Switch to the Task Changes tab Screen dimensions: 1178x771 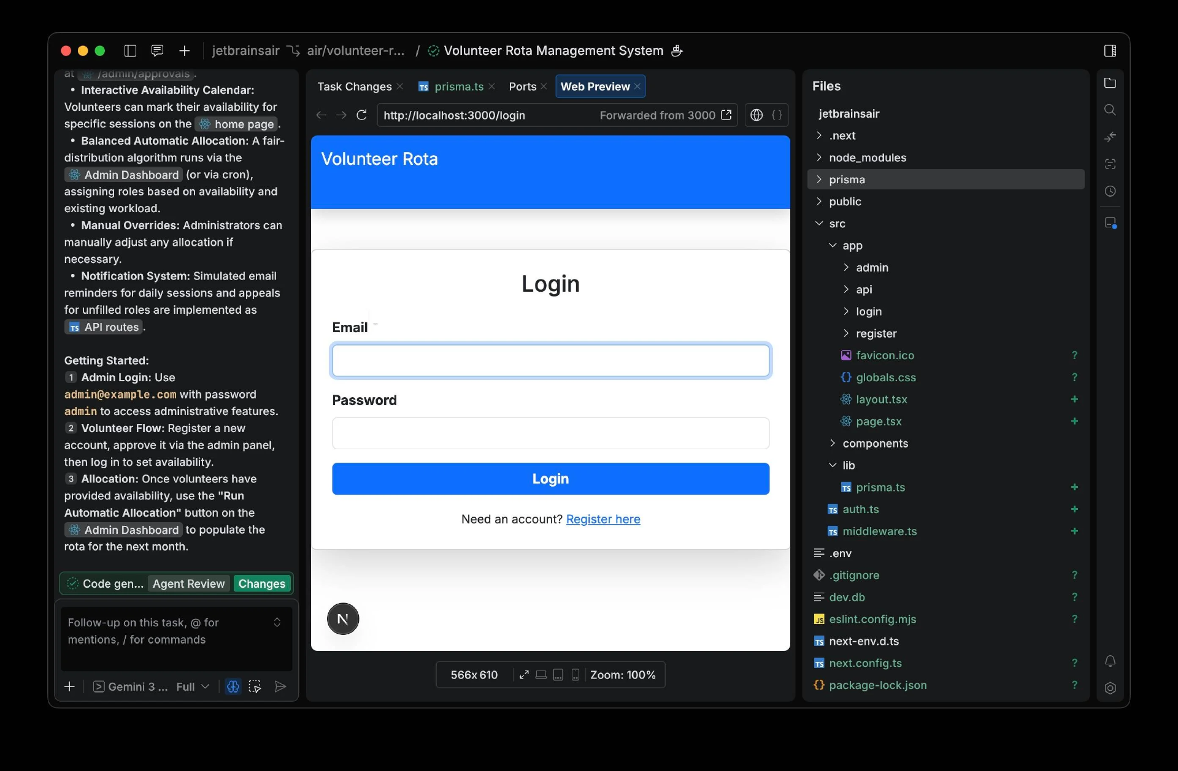click(354, 86)
